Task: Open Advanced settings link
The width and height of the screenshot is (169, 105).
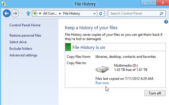Action: (x=23, y=55)
